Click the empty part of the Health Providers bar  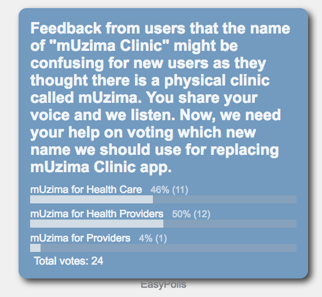tap(230, 224)
